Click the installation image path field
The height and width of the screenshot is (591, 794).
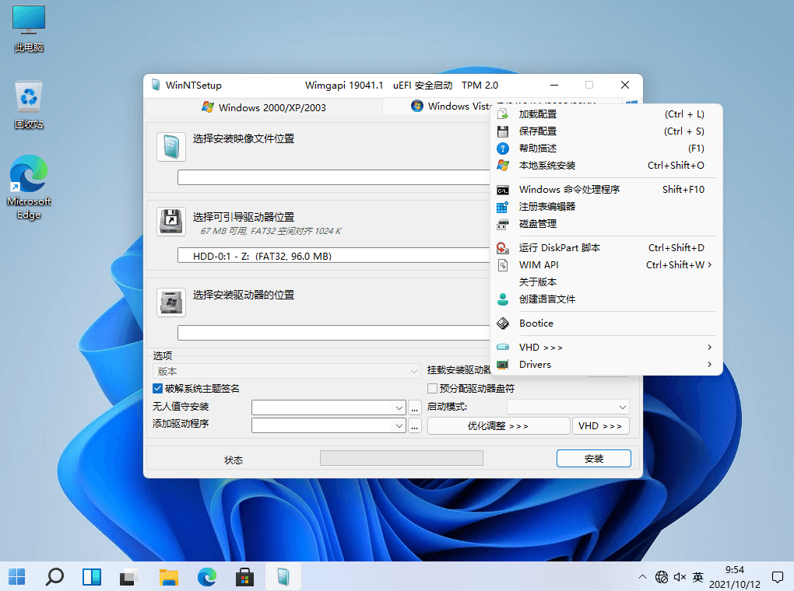click(x=334, y=177)
